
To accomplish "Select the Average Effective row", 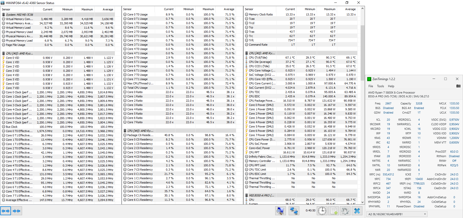I will tap(58, 200).
